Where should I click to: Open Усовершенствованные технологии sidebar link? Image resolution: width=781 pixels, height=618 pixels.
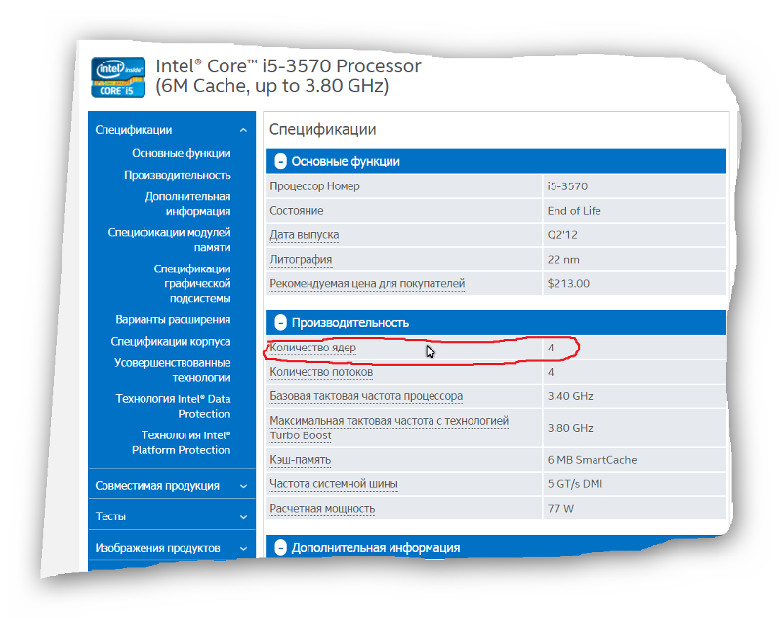(173, 370)
